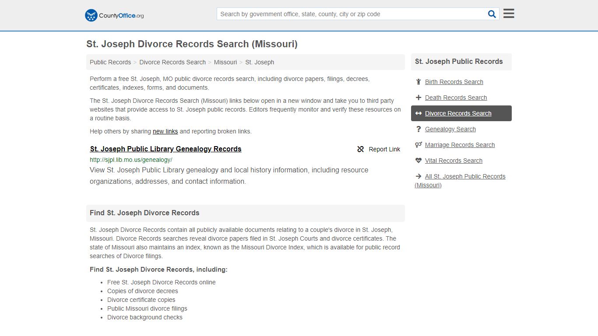Click the St. Joseph Public Records sidebar heading
The width and height of the screenshot is (598, 336).
[459, 62]
